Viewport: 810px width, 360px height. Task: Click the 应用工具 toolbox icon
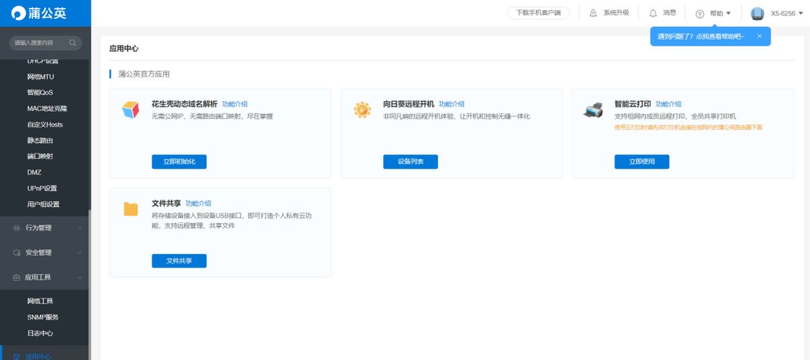17,277
